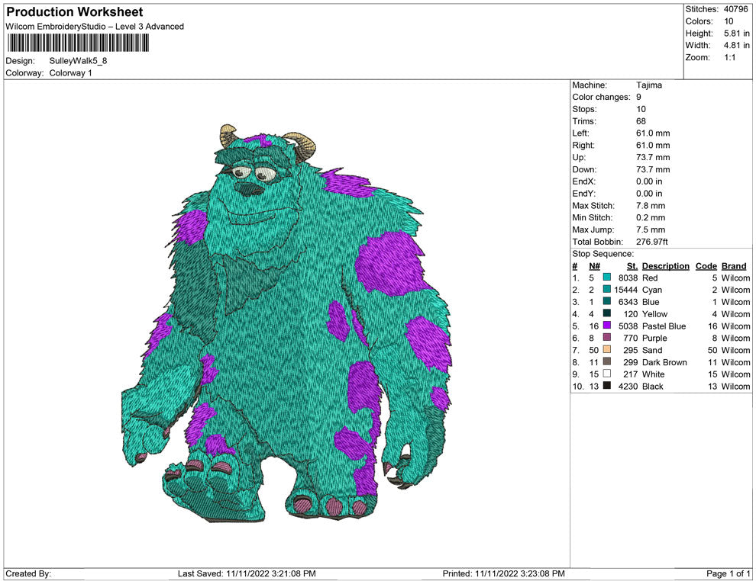The width and height of the screenshot is (756, 581).
Task: Select the Height value 5.81 in
Action: [x=737, y=34]
